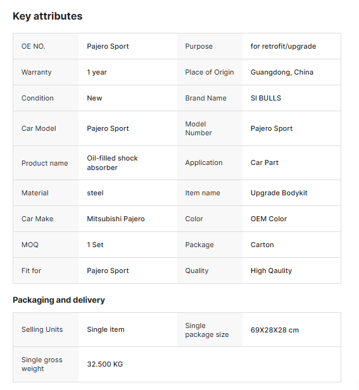Click the Place of Origin value Guangdong, China

282,72
